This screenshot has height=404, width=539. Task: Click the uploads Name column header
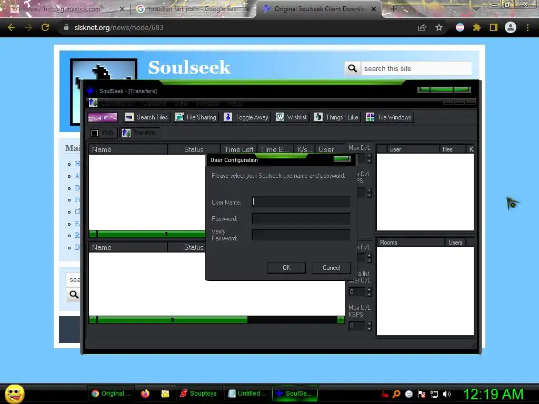click(x=128, y=247)
